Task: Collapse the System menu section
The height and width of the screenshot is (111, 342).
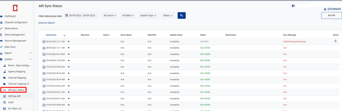Action: pyautogui.click(x=30, y=59)
